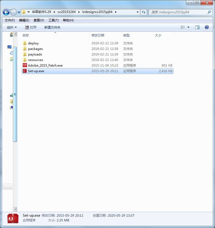Screen dimensions: 215x228
Task: Click the 2,416 KB size cell
Action: click(x=166, y=71)
